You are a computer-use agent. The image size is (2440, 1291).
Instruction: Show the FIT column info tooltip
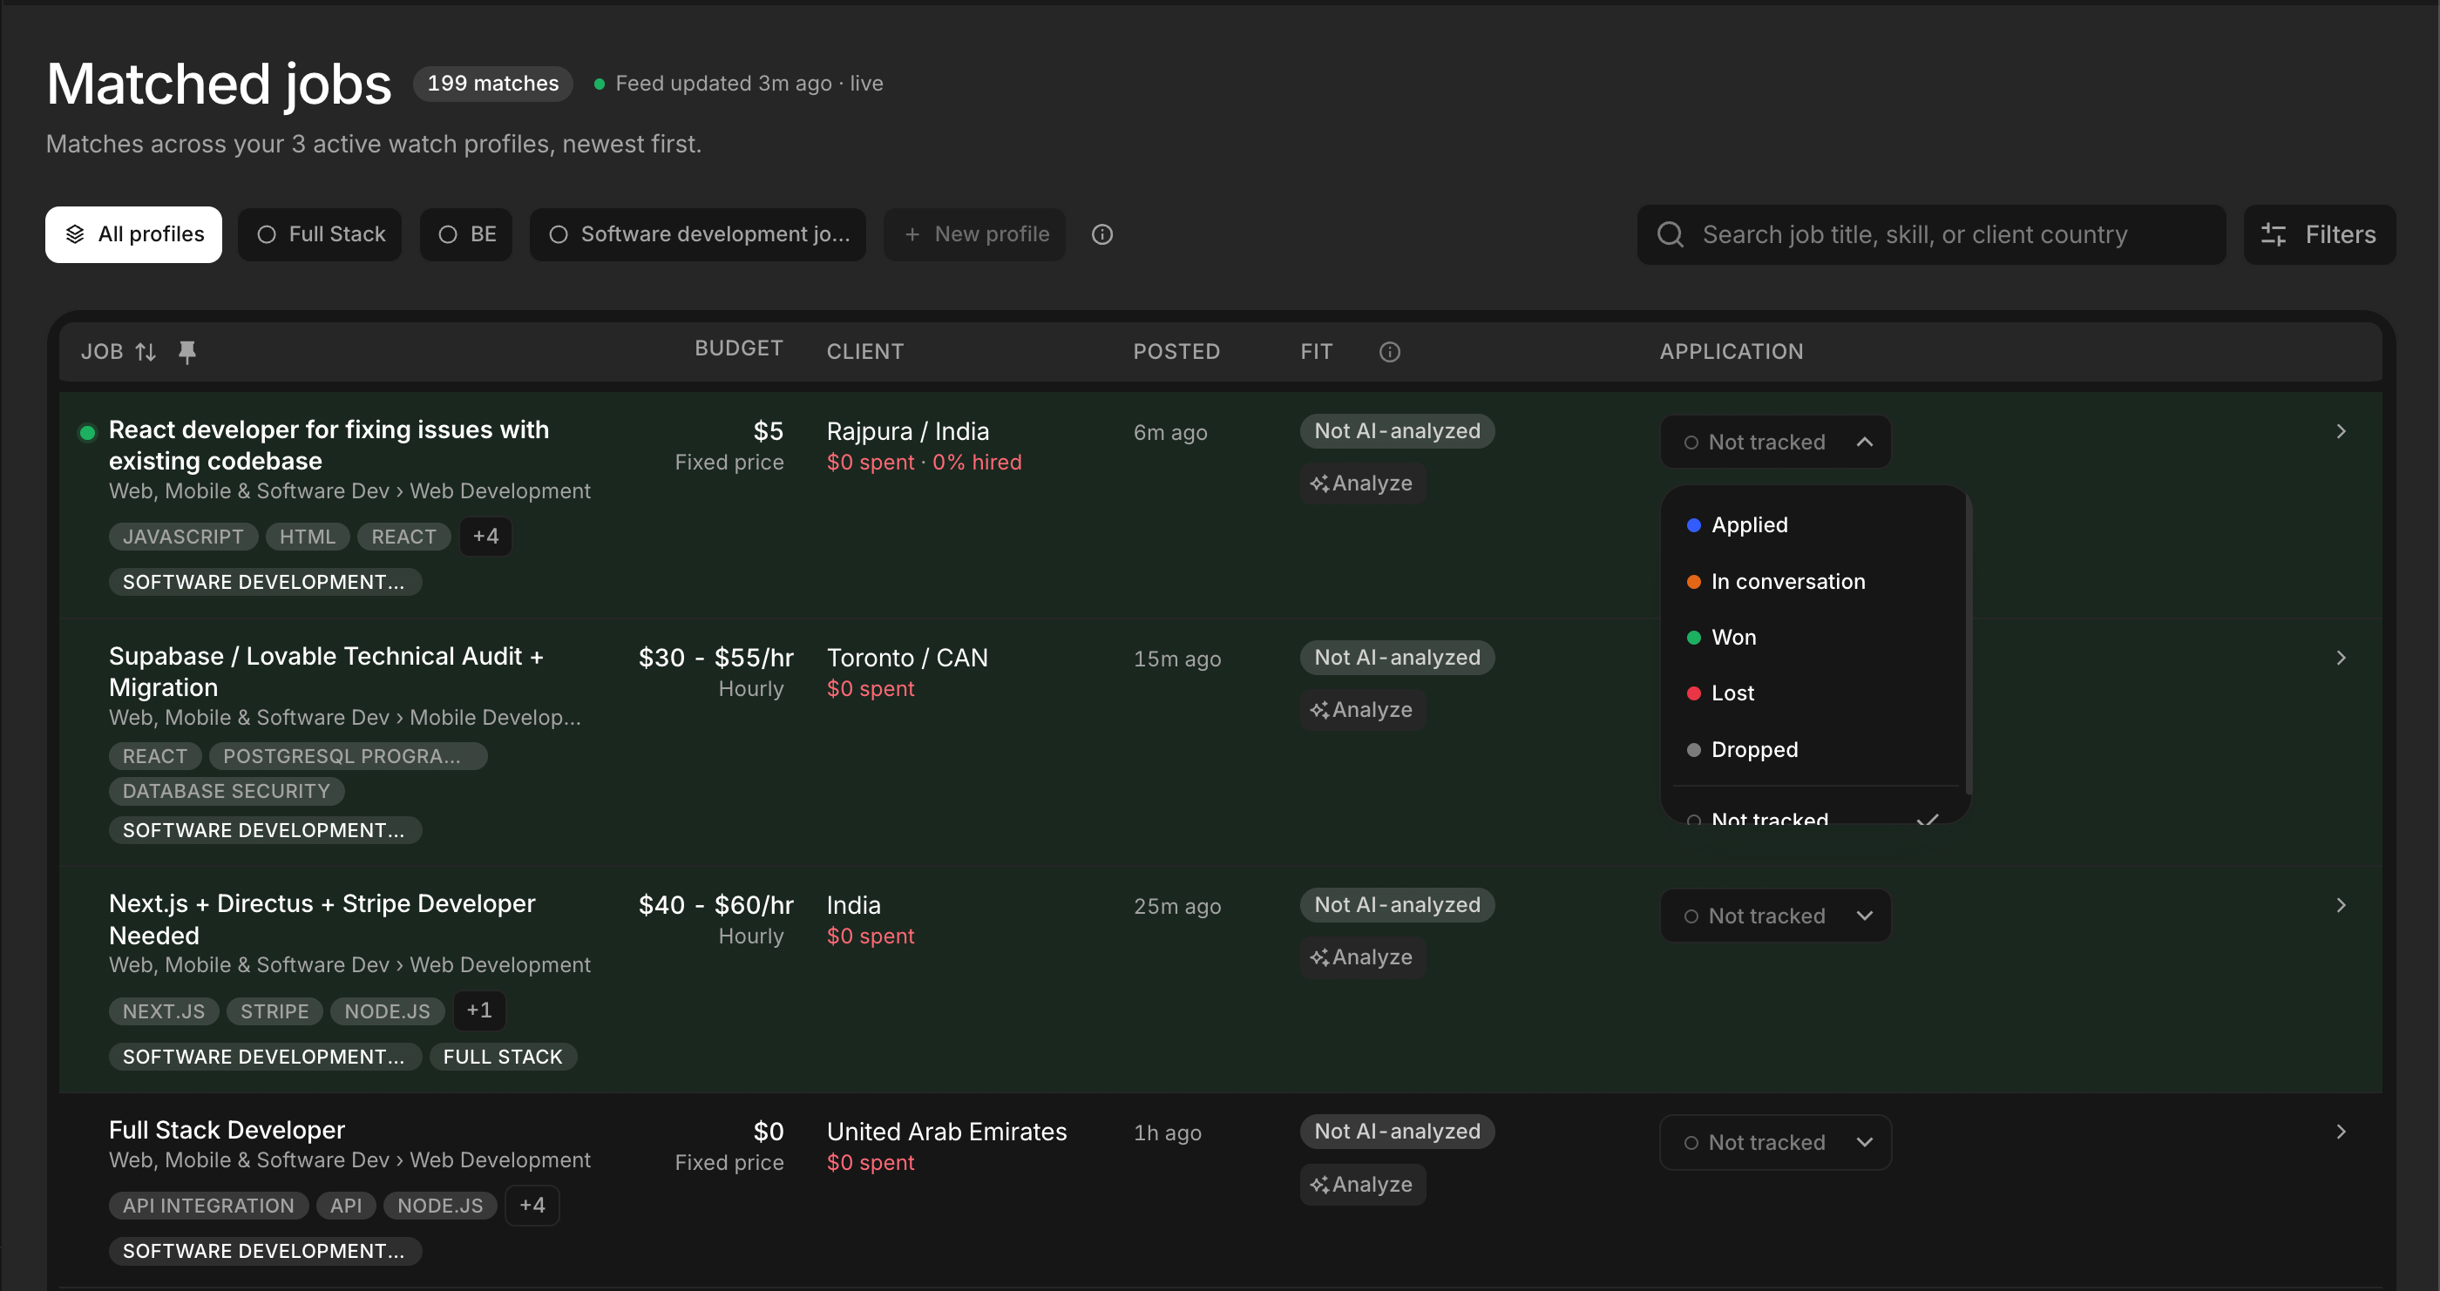click(x=1390, y=351)
